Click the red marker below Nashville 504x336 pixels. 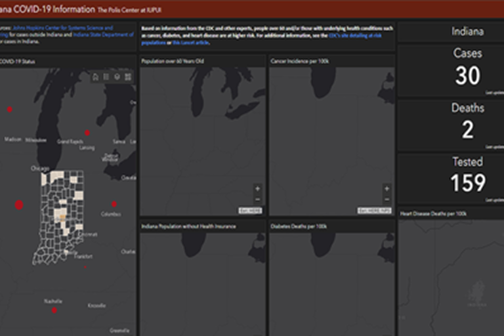tap(54, 310)
